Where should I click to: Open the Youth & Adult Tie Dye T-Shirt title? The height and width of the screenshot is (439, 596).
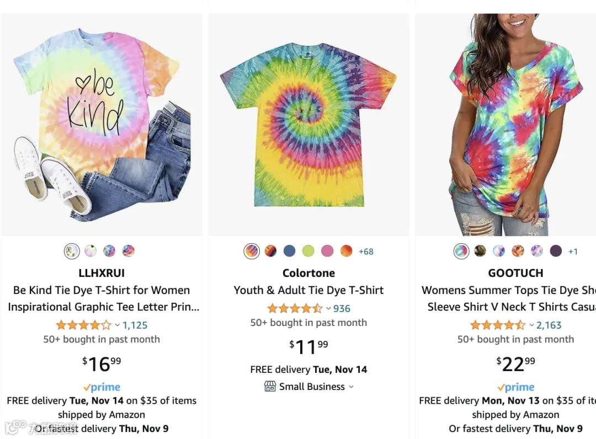[x=308, y=290]
